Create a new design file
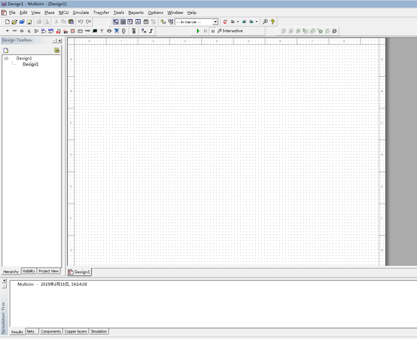 point(7,22)
